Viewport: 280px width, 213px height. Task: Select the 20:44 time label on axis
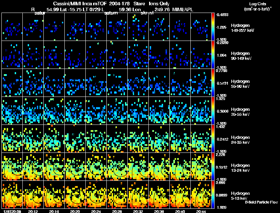[x=201, y=211]
